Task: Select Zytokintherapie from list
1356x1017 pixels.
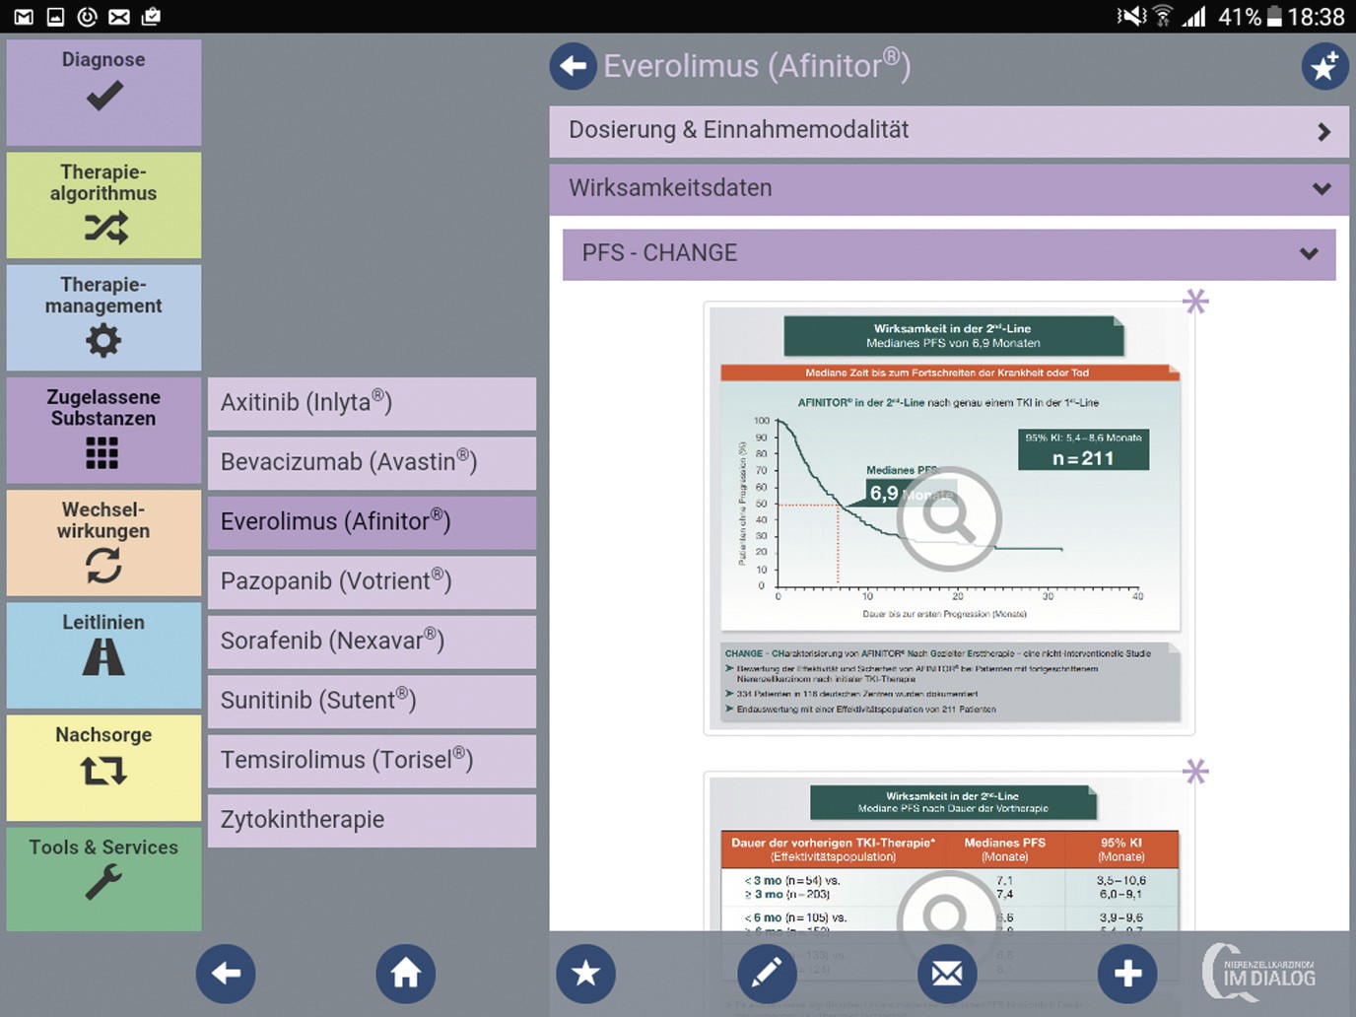Action: [x=372, y=820]
